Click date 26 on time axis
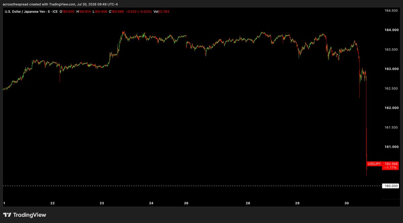Image resolution: width=403 pixels, height=223 pixels. click(x=186, y=203)
